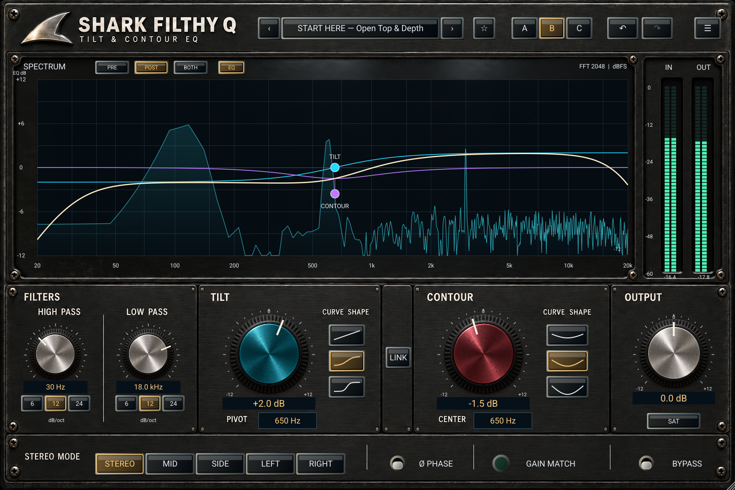Toggle the LINK button
Screen dimensions: 735x490
[x=398, y=357]
